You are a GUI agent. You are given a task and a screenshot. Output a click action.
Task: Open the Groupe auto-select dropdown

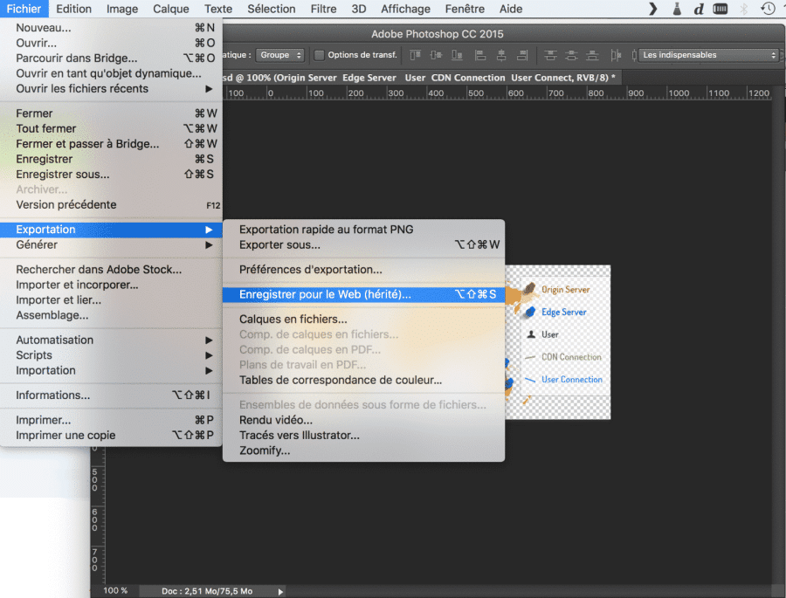[280, 55]
